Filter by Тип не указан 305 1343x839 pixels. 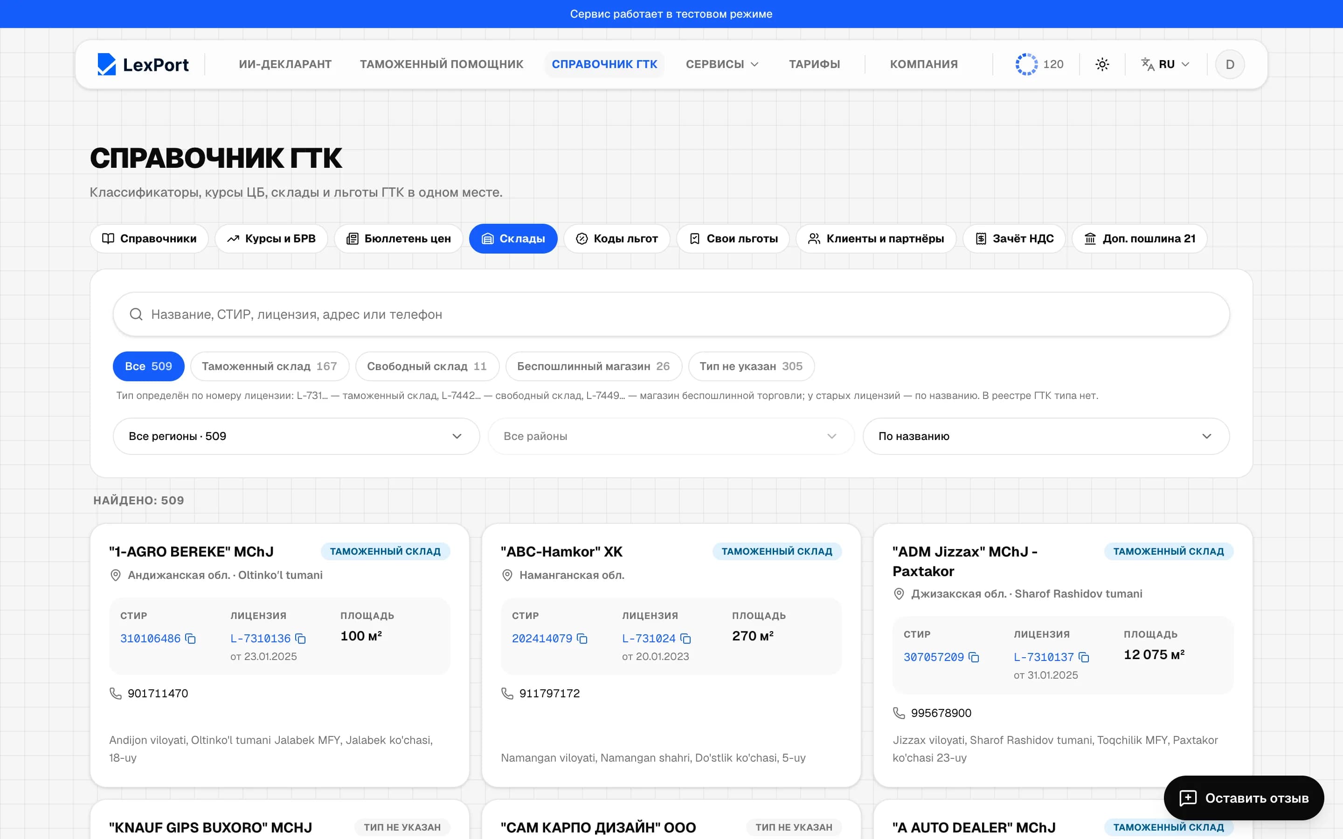pyautogui.click(x=751, y=366)
